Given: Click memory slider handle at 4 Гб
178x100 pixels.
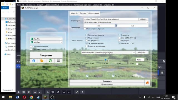Looking at the screenshot, I should [105, 60].
